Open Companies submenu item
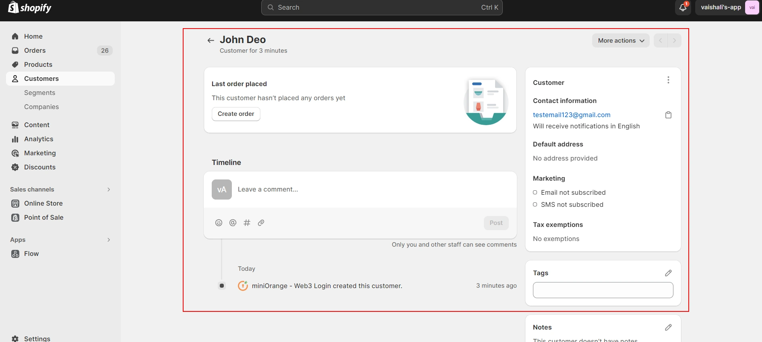Screen dimensions: 762x342 pyautogui.click(x=41, y=107)
